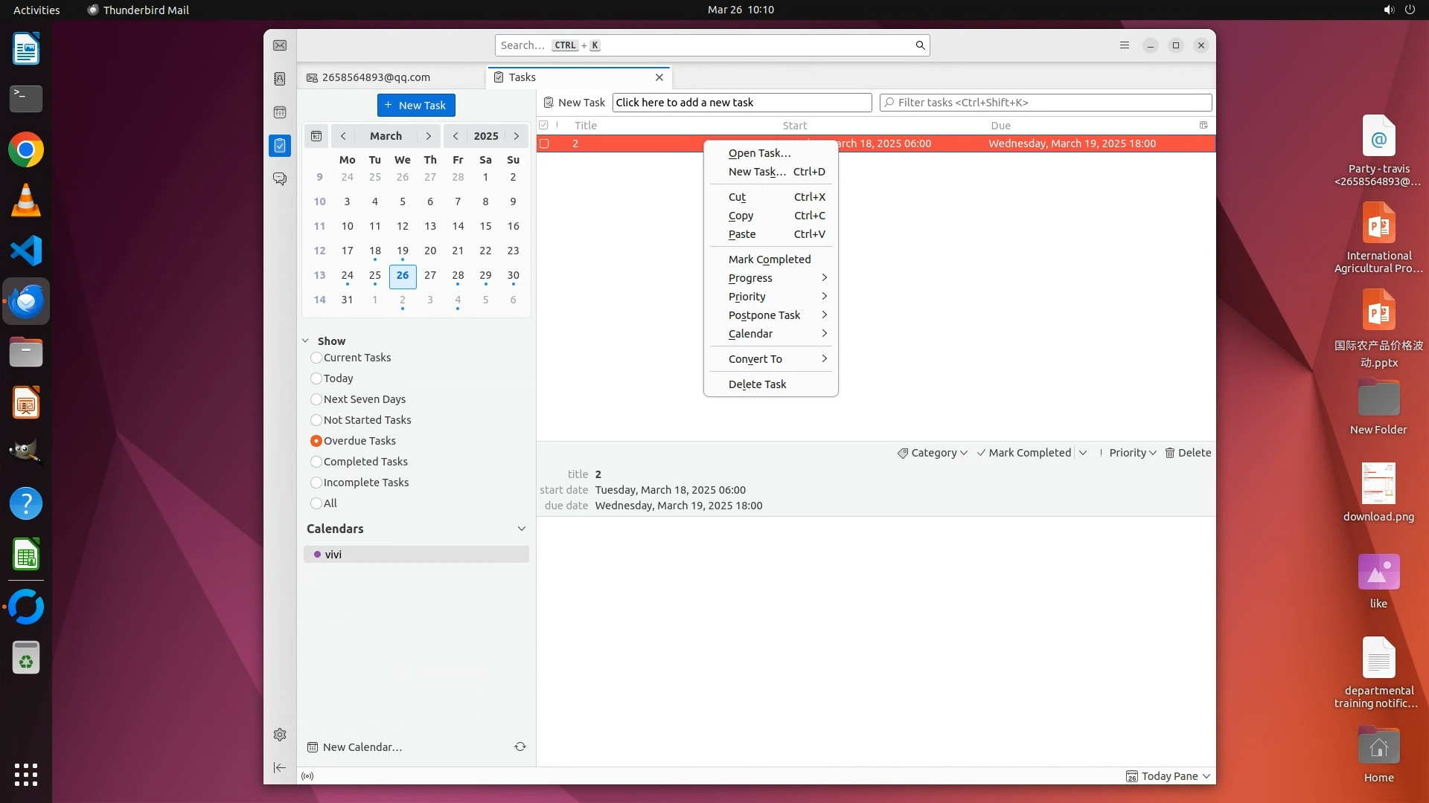Collapse the Calendars section chevron
This screenshot has width=1429, height=803.
tap(521, 529)
